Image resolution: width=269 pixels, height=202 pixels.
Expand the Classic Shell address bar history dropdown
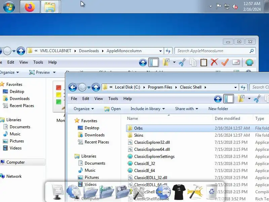pyautogui.click(x=235, y=88)
